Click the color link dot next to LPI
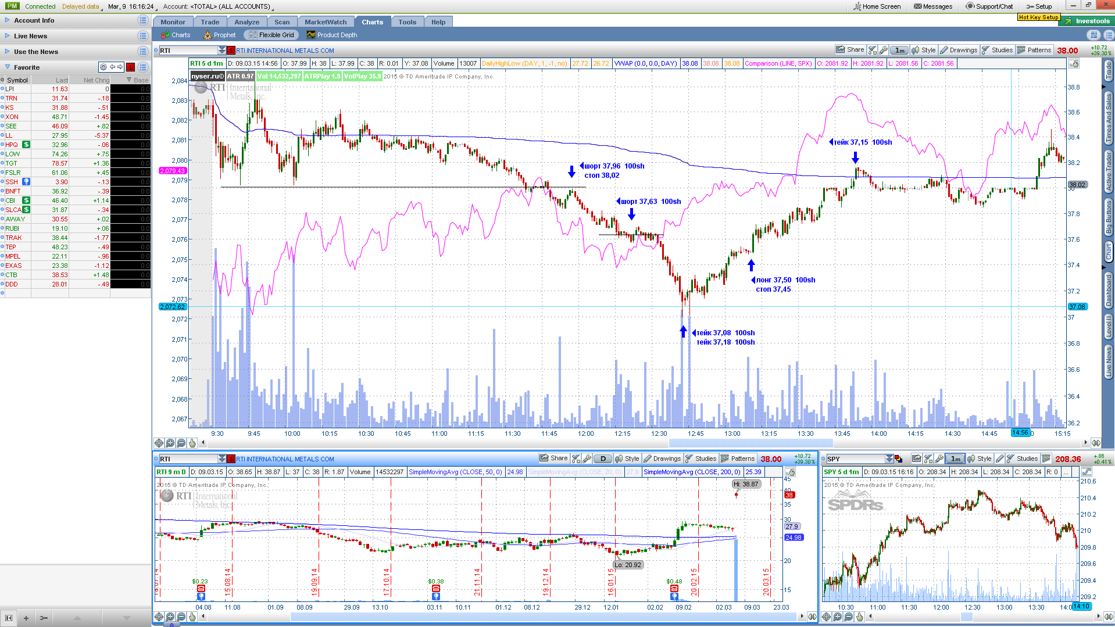This screenshot has width=1115, height=627. [3, 89]
